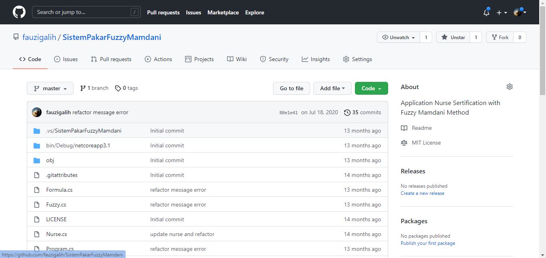Click the folder icon for obj
This screenshot has height=258, width=546.
tap(37, 160)
